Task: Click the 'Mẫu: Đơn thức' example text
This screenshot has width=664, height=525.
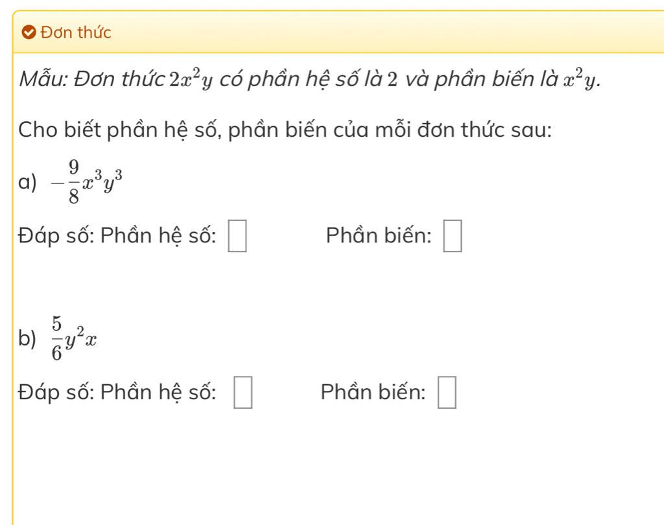Action: tap(93, 79)
